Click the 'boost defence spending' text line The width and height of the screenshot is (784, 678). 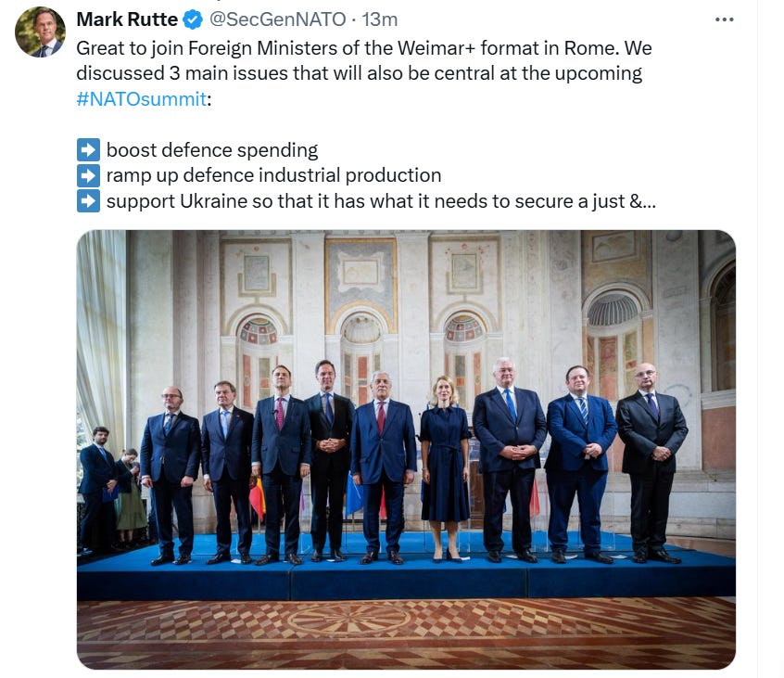[212, 150]
